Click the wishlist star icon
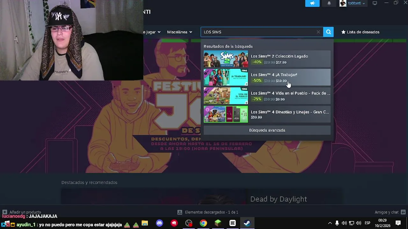This screenshot has width=408, height=229. pos(343,32)
